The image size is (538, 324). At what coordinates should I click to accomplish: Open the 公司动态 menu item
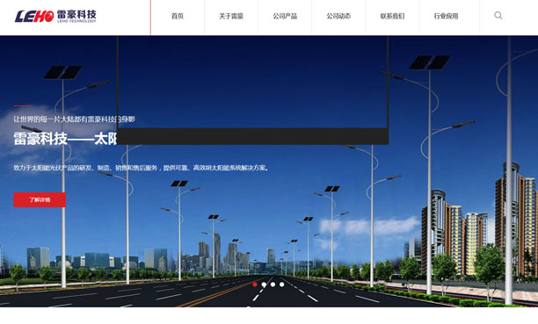338,16
